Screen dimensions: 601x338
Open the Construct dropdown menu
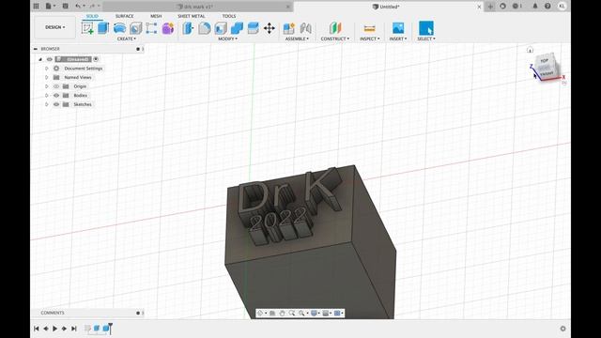pos(335,38)
